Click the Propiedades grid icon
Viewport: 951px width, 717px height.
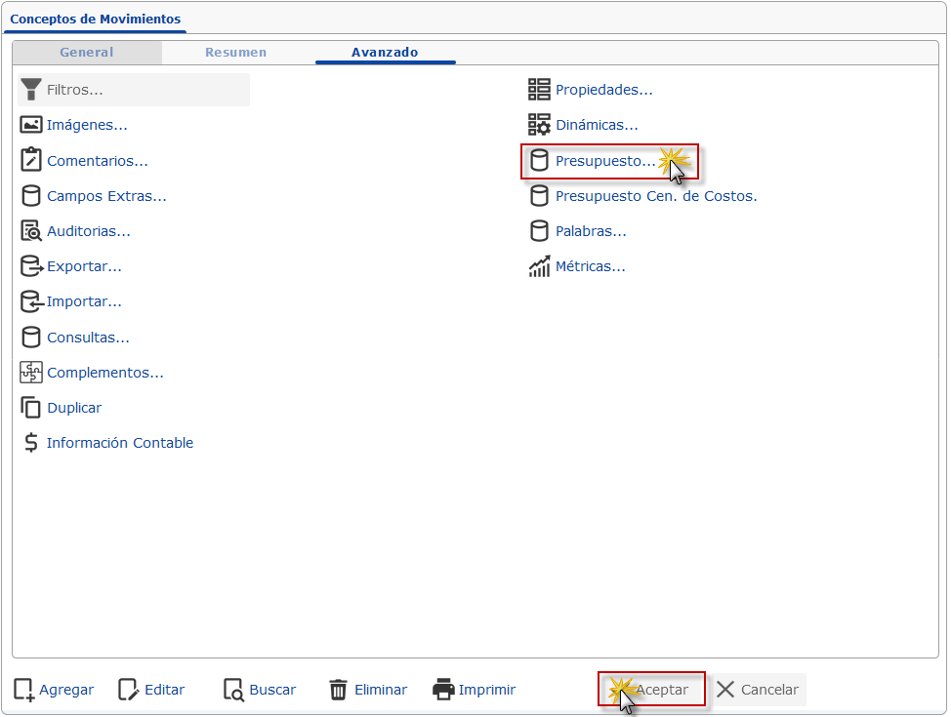click(539, 90)
